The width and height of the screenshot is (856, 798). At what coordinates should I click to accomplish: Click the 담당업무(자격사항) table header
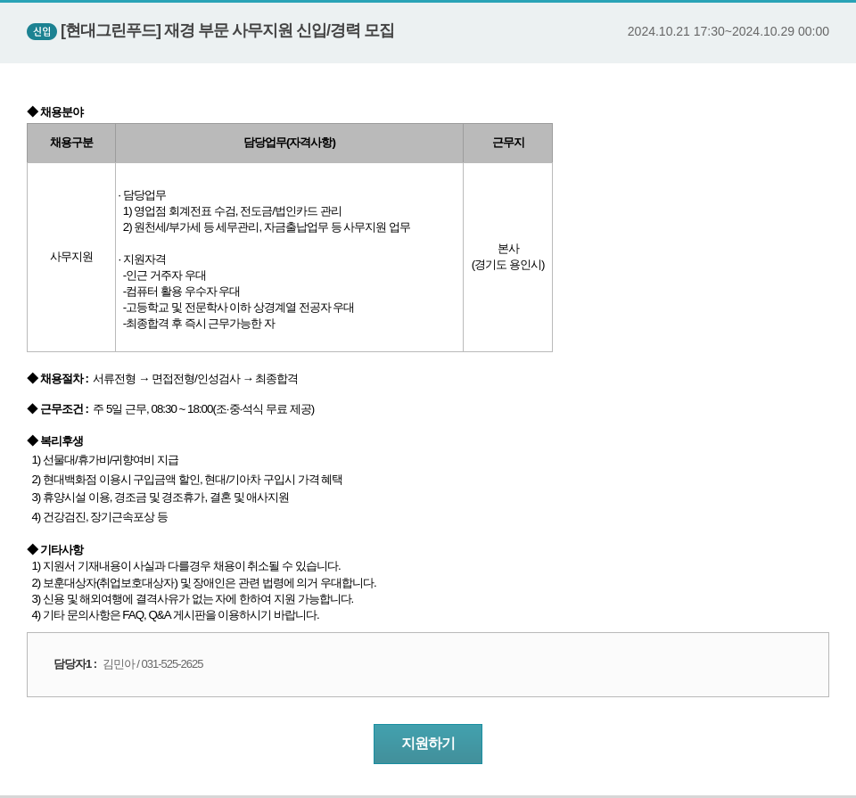289,143
